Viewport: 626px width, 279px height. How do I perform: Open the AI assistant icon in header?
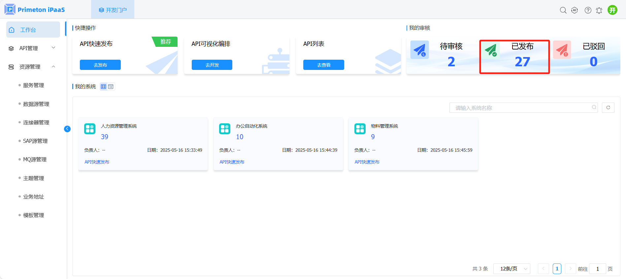[575, 10]
